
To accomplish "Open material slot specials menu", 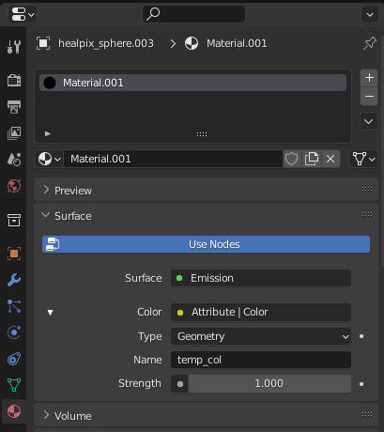I will pos(369,121).
